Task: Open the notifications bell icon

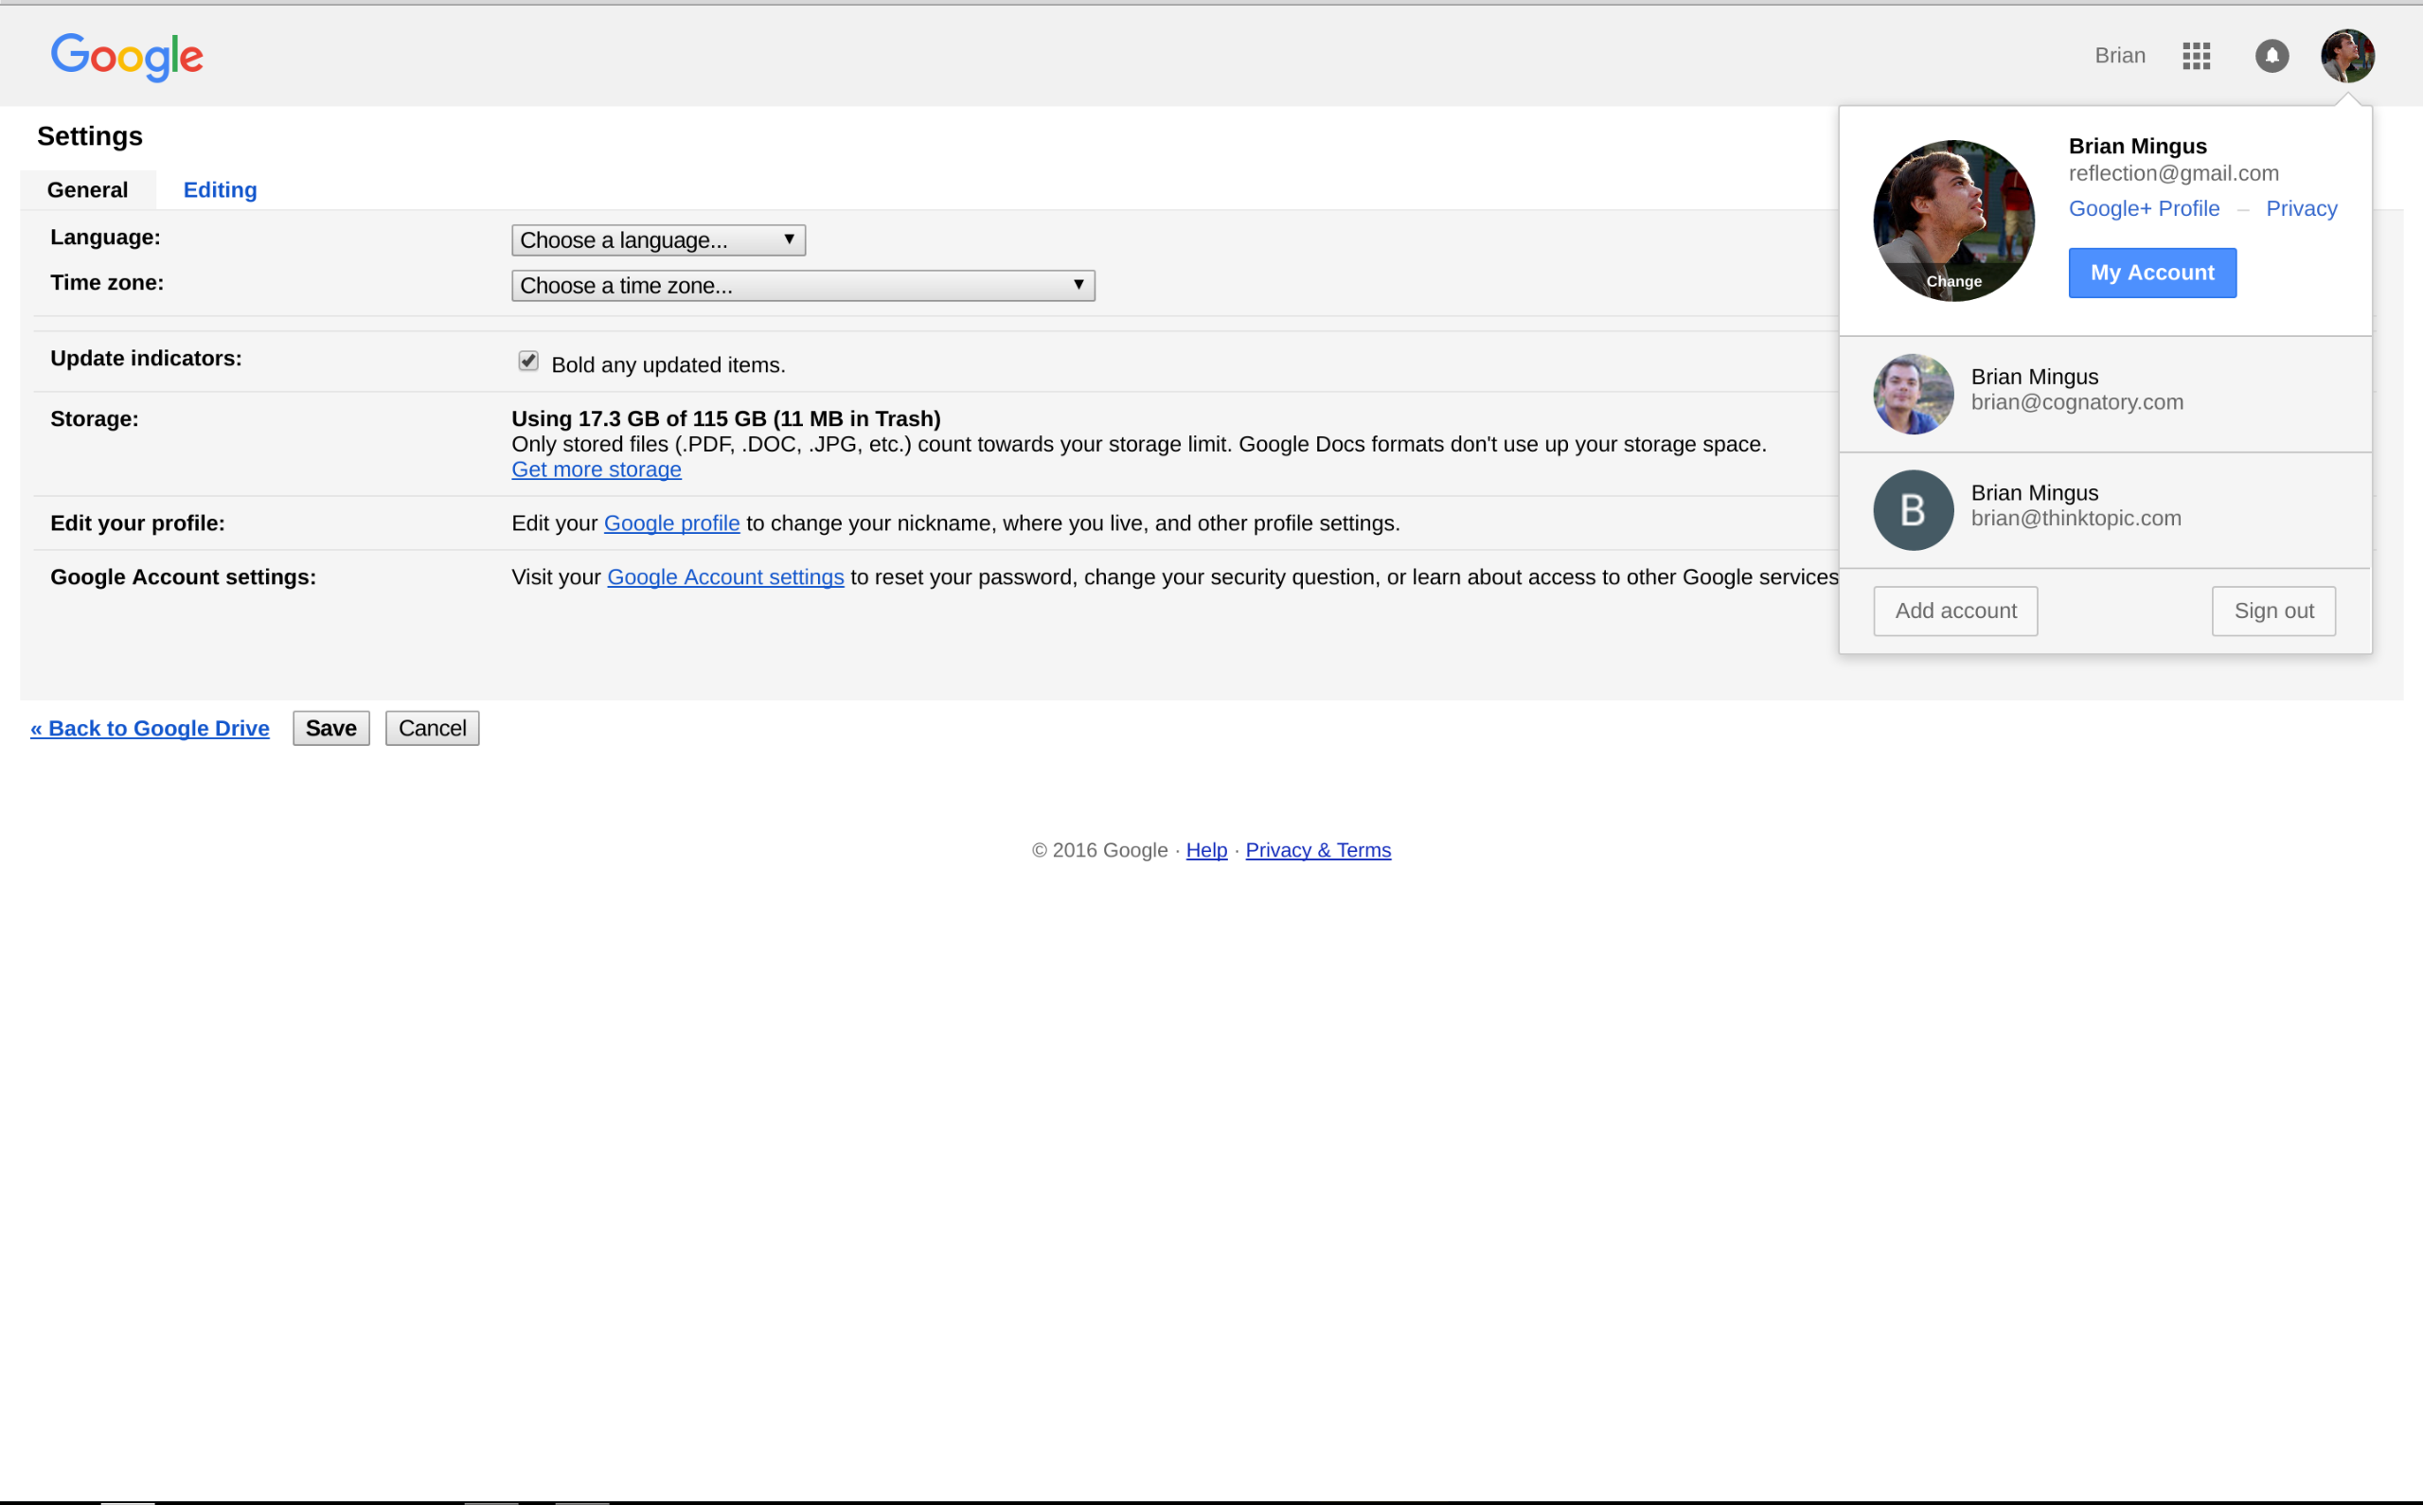Action: point(2272,56)
